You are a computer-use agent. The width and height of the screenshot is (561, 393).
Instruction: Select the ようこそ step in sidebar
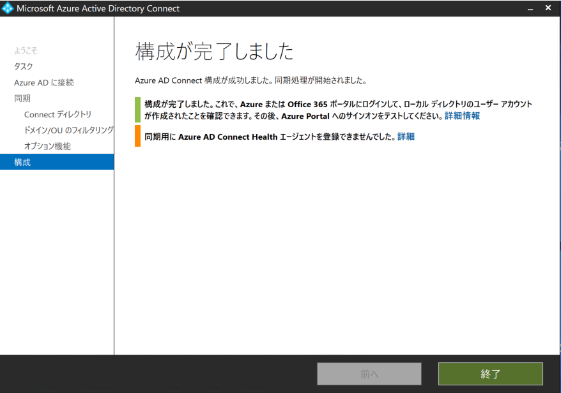pyautogui.click(x=26, y=51)
